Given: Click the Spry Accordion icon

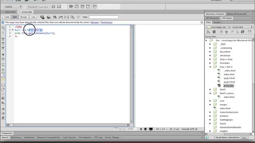Looking at the screenshot, I should (x=82, y=7).
